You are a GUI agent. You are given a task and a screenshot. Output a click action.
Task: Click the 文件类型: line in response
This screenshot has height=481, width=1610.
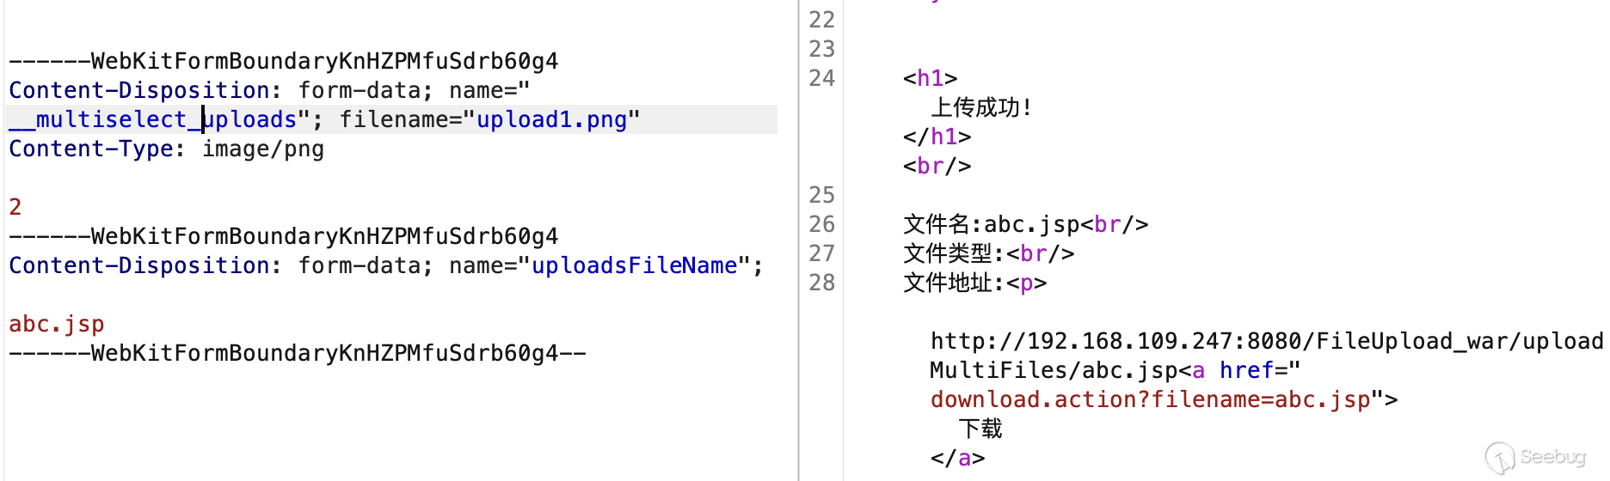coord(989,253)
